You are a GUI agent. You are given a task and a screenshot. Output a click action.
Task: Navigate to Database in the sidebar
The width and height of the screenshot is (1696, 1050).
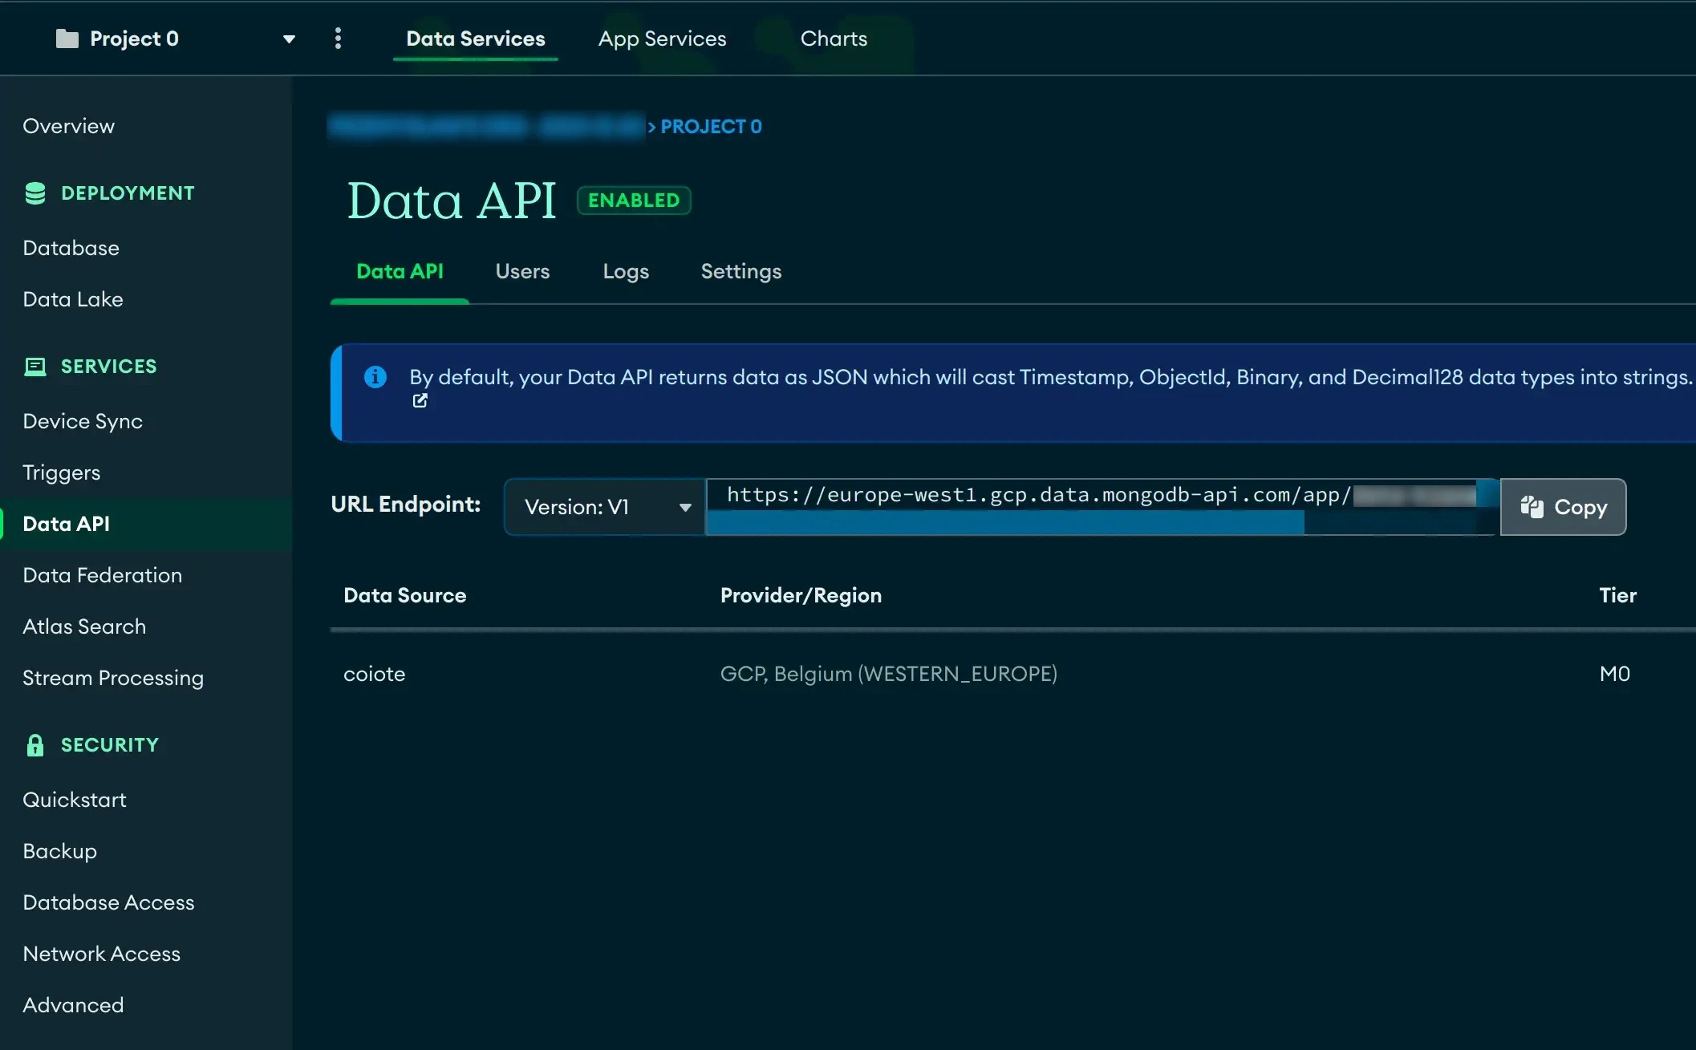71,248
